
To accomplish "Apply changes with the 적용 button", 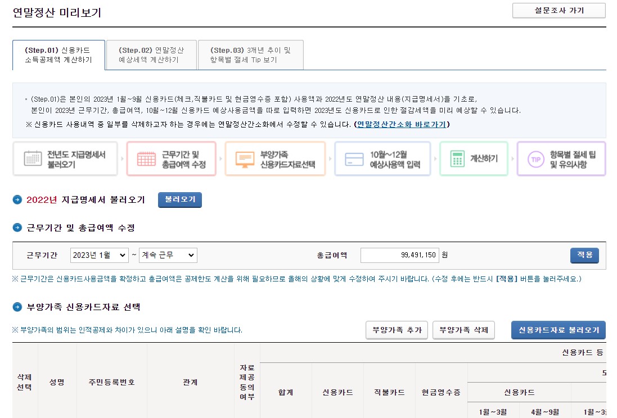I will (x=584, y=255).
